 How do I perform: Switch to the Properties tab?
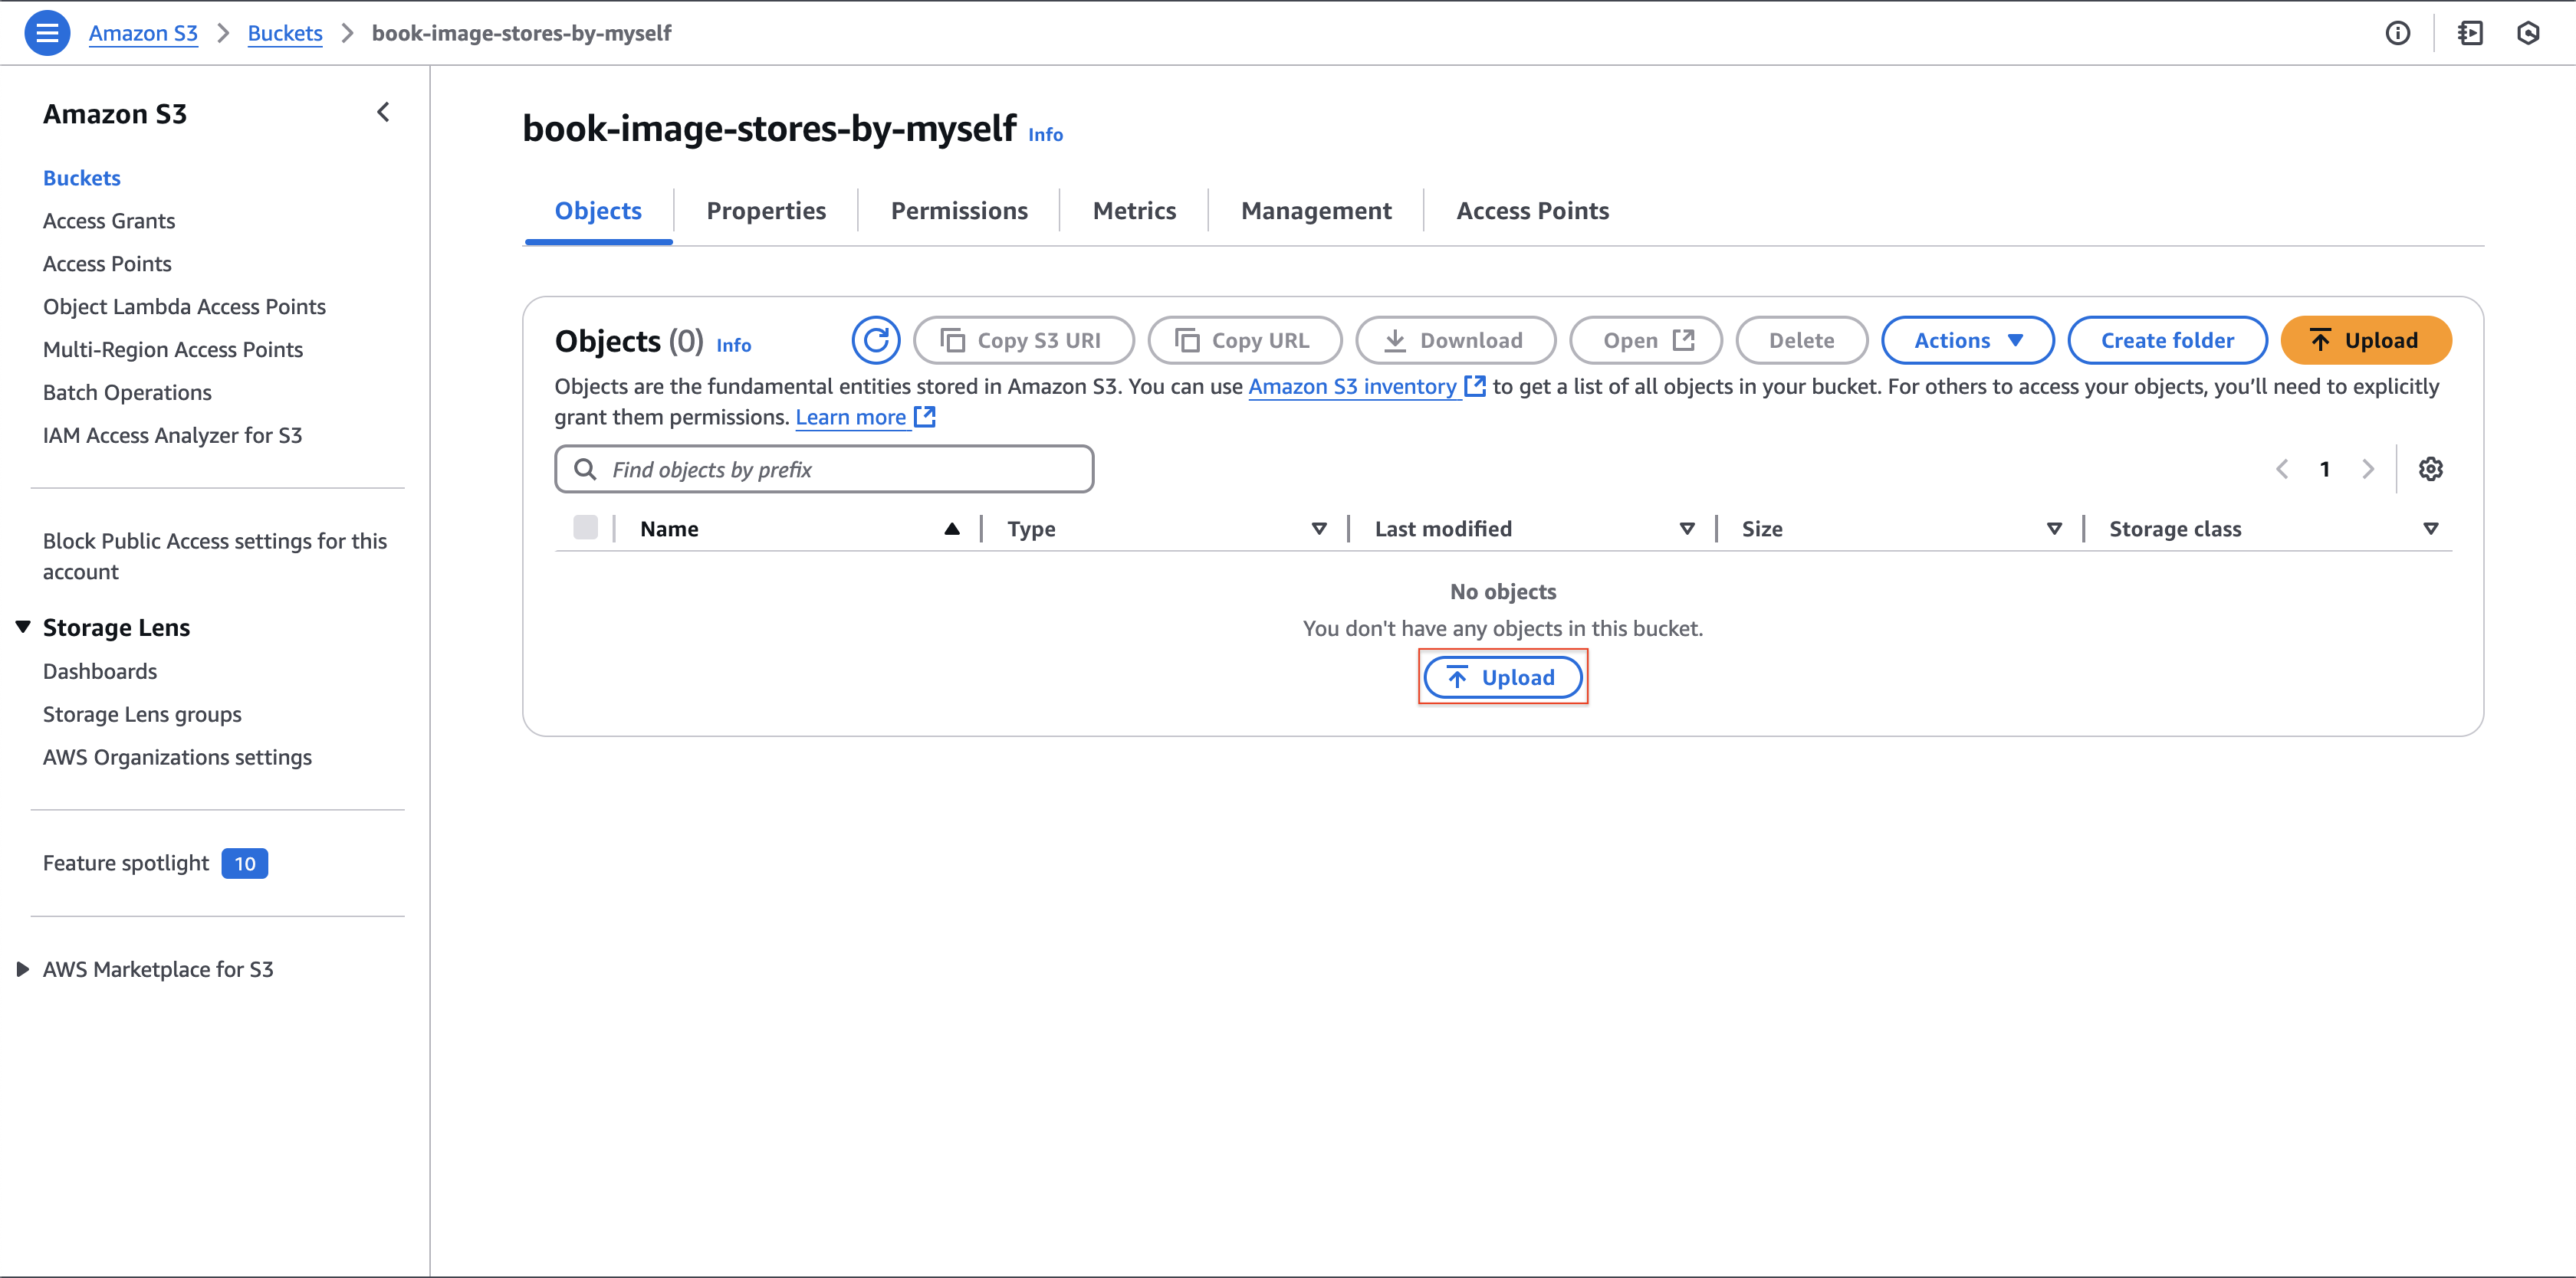click(x=766, y=211)
